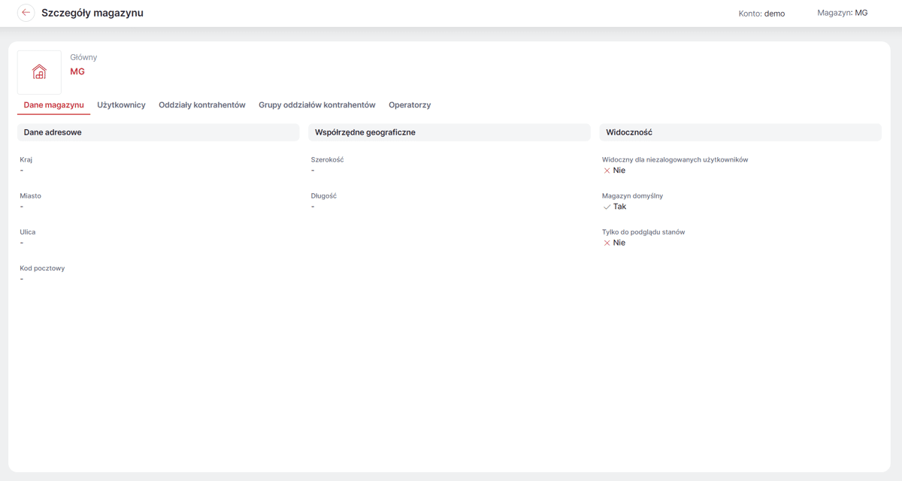Click the Dane adresowe section header
This screenshot has width=902, height=481.
[x=158, y=132]
